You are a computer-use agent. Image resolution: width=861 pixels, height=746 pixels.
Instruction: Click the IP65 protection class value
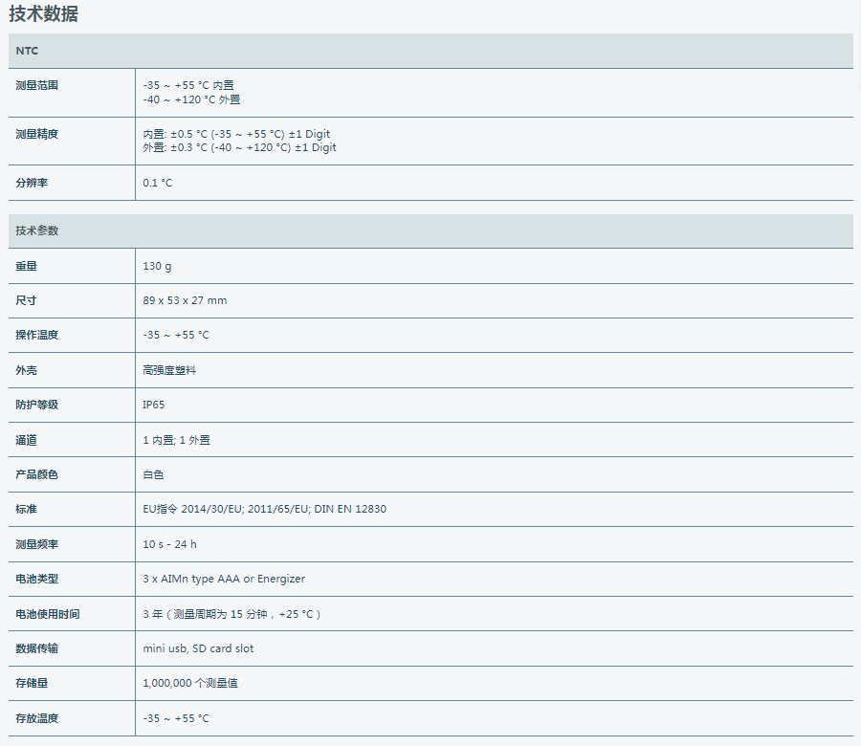[x=154, y=405]
